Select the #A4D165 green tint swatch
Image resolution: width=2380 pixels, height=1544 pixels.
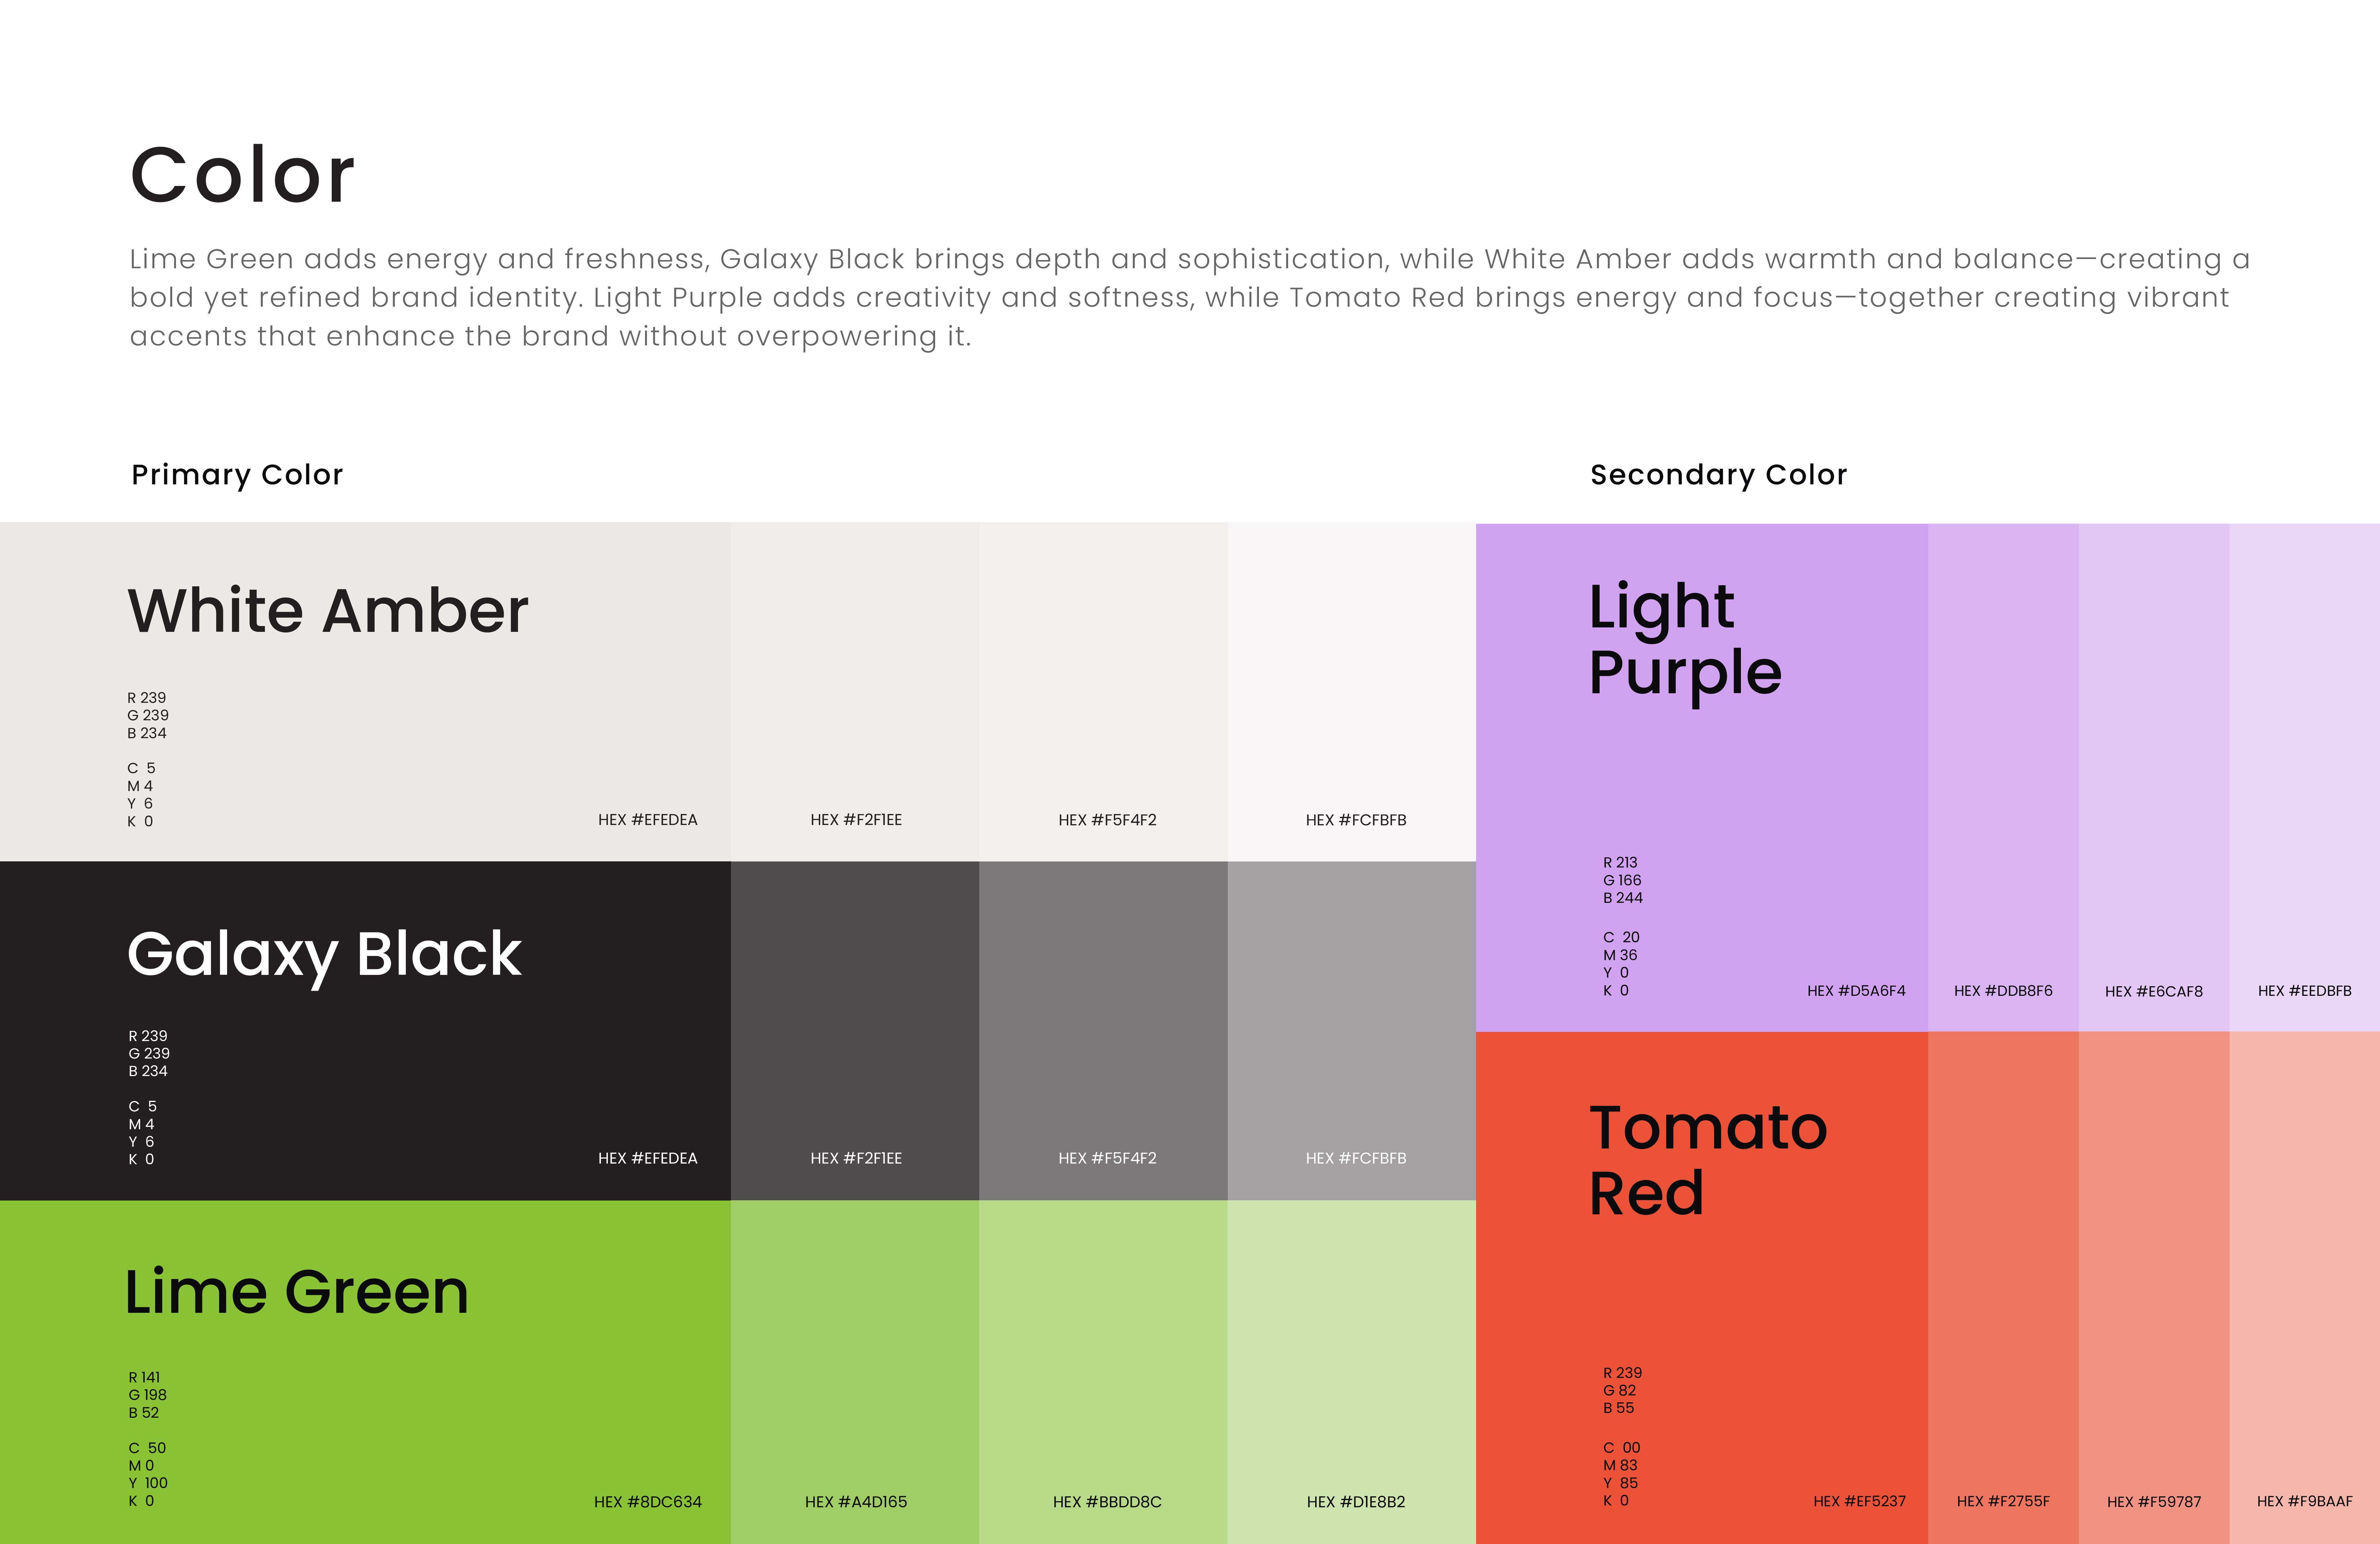pyautogui.click(x=855, y=1372)
